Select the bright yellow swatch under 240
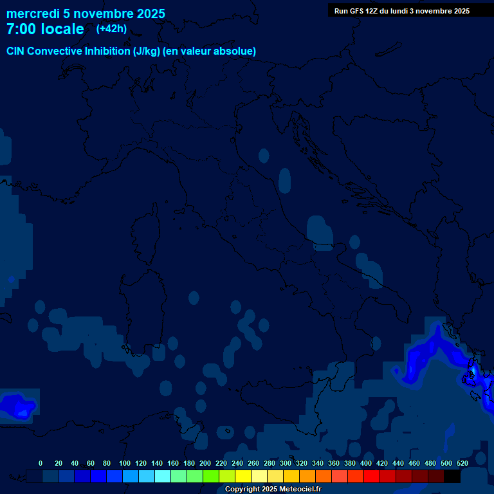Viewport: 494px width, 494px height. click(243, 476)
